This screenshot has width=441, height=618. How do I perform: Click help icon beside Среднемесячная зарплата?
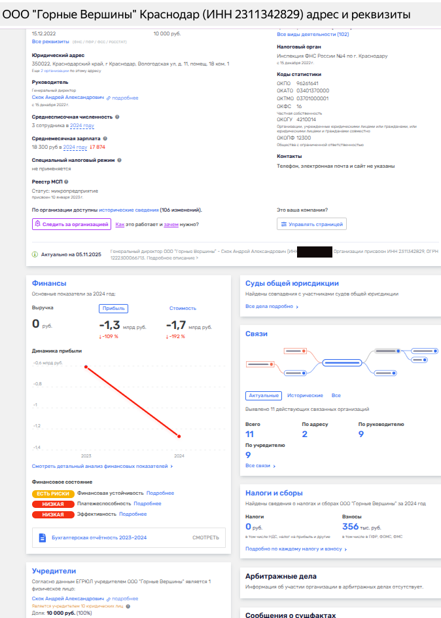(105, 138)
